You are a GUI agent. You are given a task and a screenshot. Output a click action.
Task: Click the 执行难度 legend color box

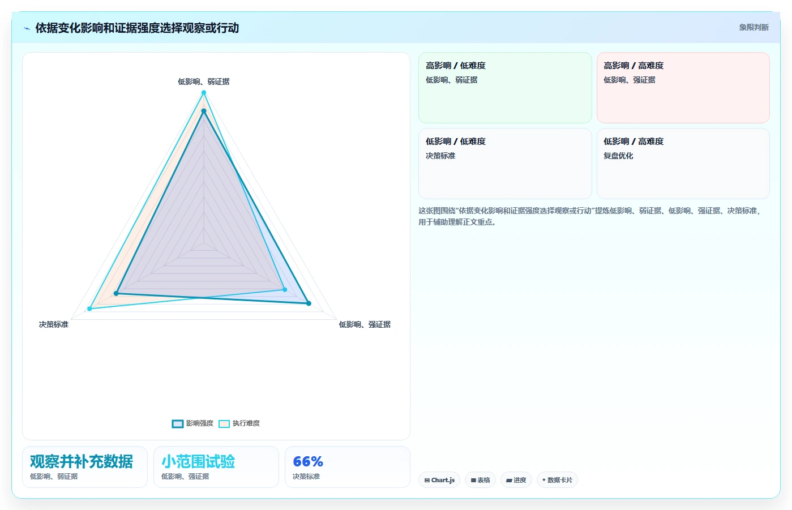(x=224, y=424)
